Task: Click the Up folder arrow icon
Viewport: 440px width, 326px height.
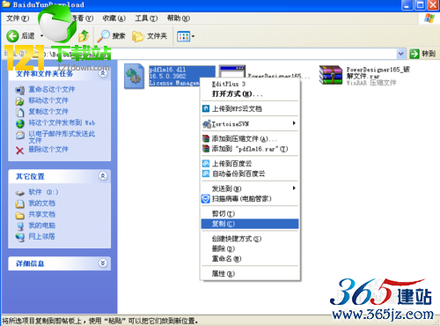Action: tap(84, 36)
